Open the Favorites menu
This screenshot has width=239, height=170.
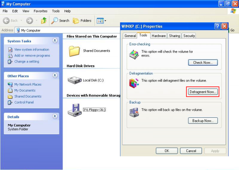tap(41, 11)
